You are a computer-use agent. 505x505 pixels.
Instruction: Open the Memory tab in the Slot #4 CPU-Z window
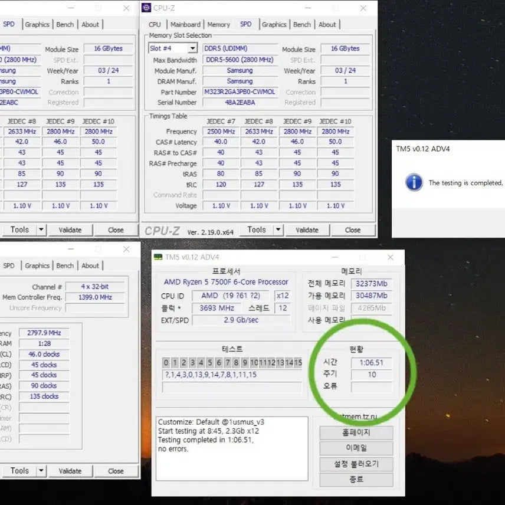(x=218, y=24)
